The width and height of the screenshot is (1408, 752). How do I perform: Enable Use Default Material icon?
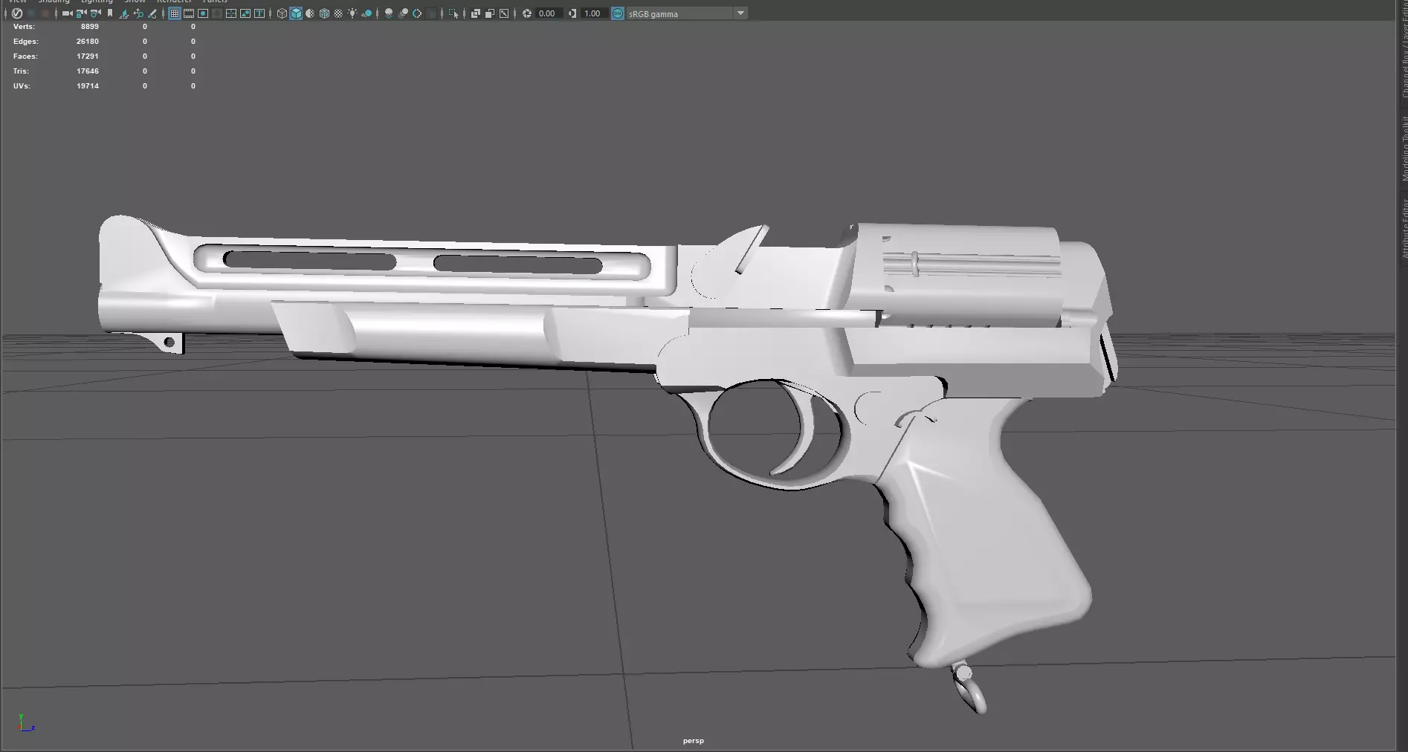pos(310,13)
